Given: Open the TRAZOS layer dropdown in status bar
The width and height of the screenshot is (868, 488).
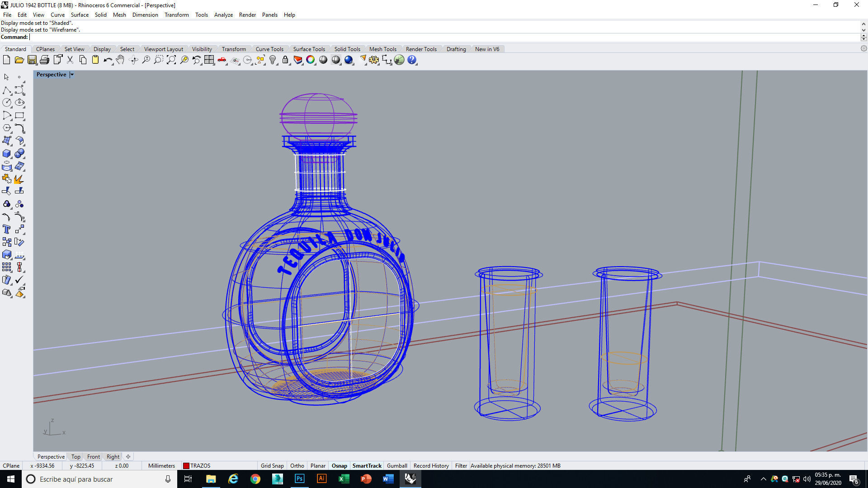Looking at the screenshot, I should tap(200, 465).
